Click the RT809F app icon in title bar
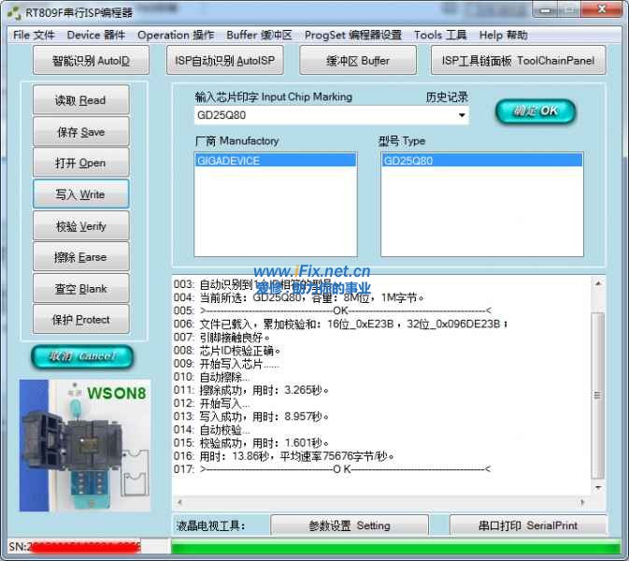This screenshot has width=629, height=561. pos(11,12)
